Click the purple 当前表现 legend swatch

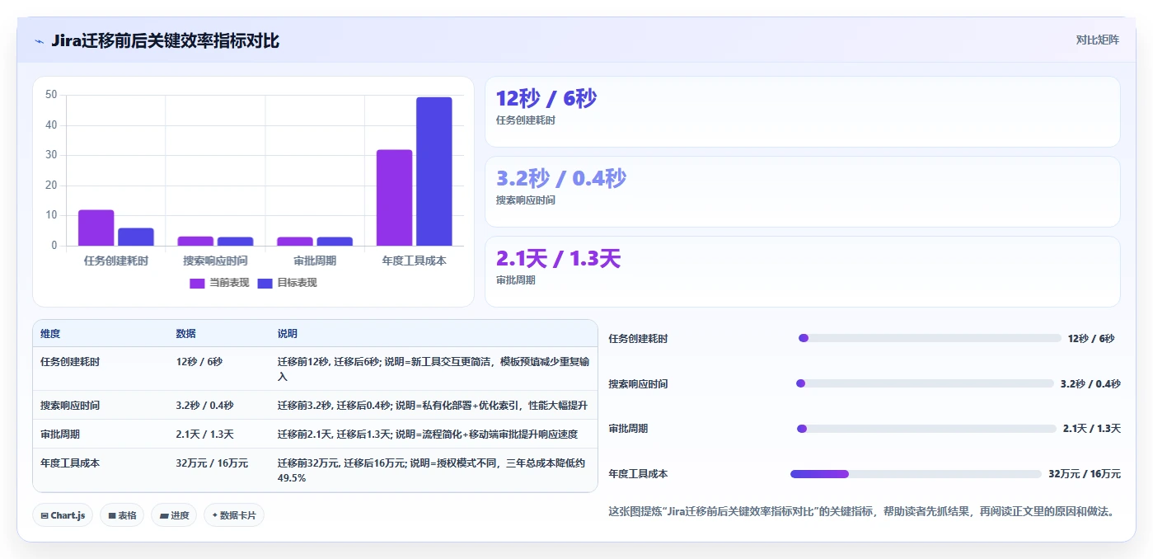pos(197,283)
